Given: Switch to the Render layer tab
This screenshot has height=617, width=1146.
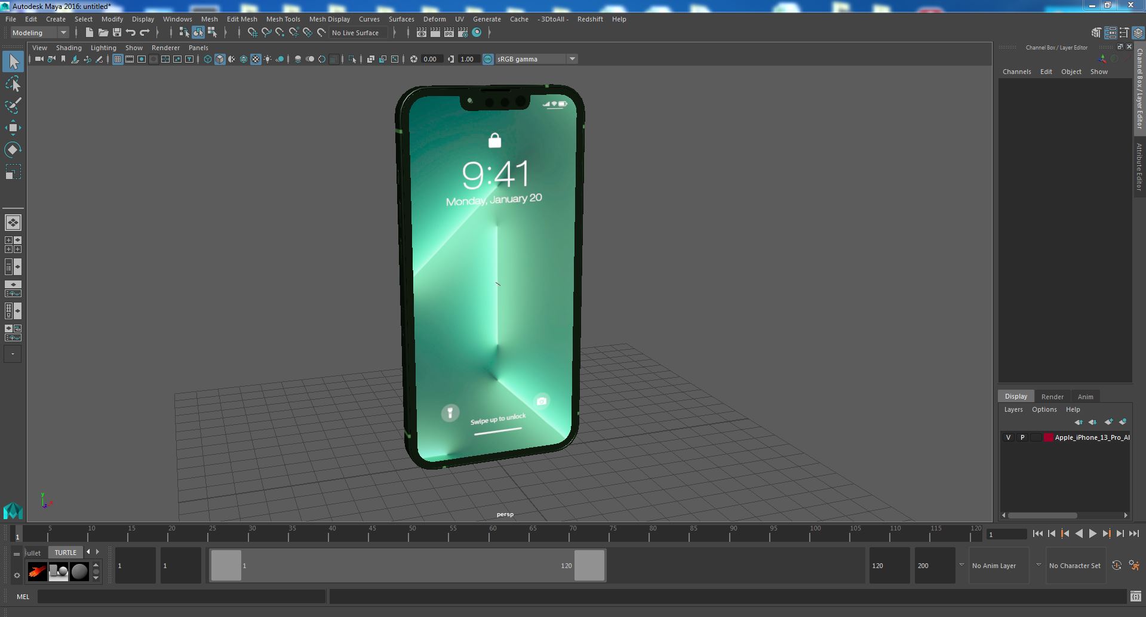Looking at the screenshot, I should point(1052,397).
